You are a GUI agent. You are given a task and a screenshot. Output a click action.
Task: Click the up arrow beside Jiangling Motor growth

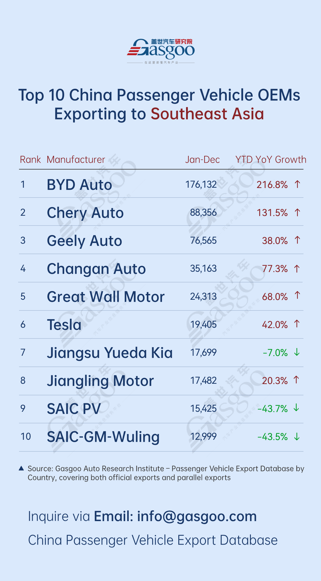click(x=296, y=380)
